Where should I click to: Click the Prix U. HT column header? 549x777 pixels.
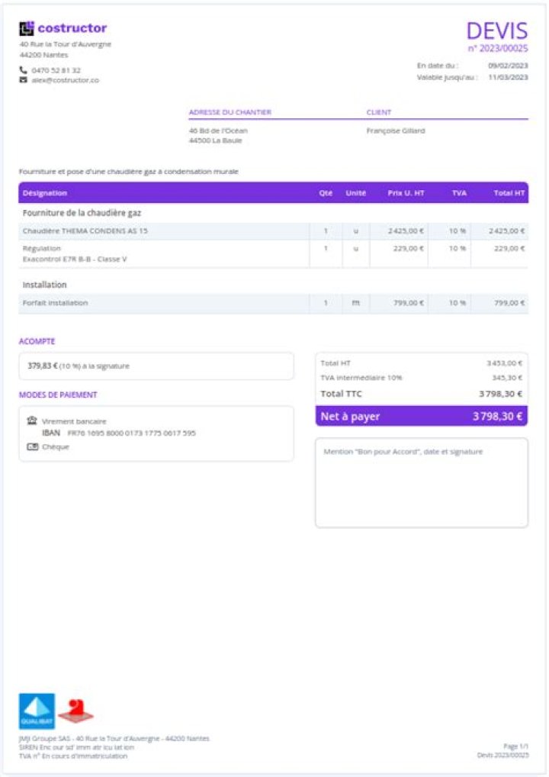pyautogui.click(x=406, y=193)
